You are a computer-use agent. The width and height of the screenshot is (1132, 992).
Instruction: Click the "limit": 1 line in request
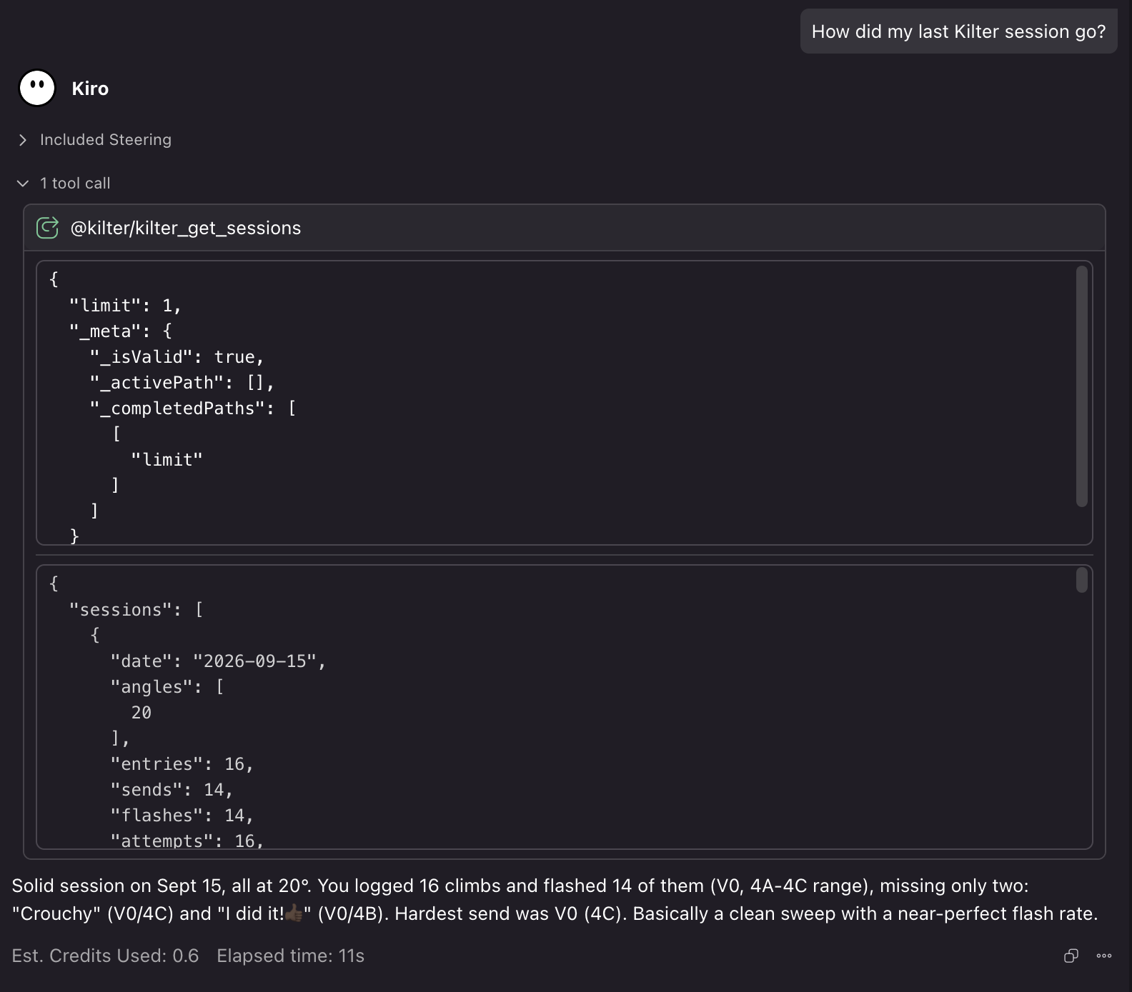(x=125, y=306)
